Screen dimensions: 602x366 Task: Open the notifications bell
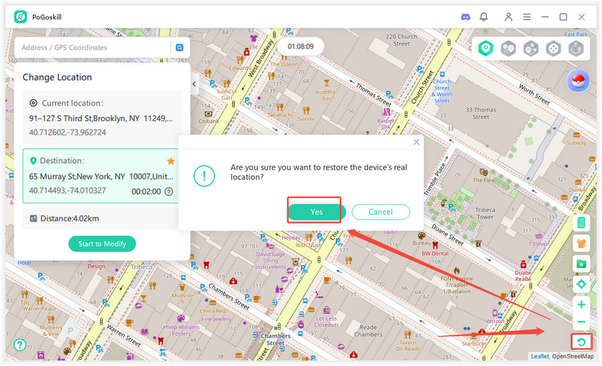click(x=484, y=17)
